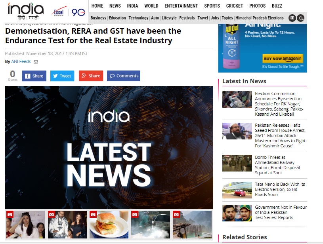Open India-Pakistan cricketers thumbnail
The width and height of the screenshot is (323, 244).
tap(237, 213)
